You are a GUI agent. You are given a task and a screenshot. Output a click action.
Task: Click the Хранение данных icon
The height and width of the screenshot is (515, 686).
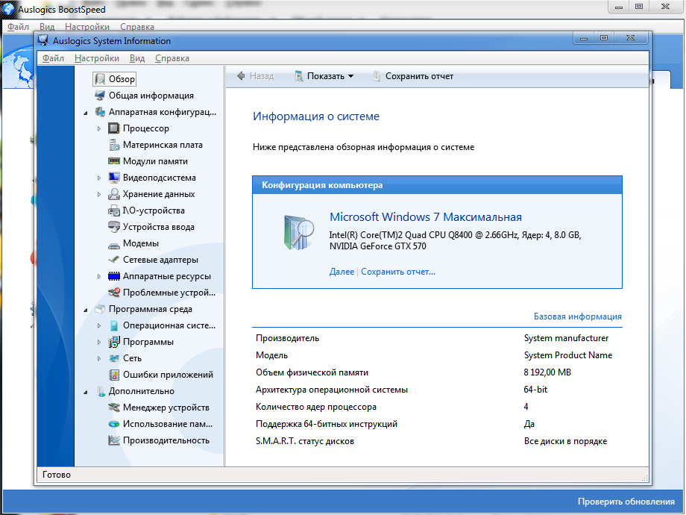114,194
